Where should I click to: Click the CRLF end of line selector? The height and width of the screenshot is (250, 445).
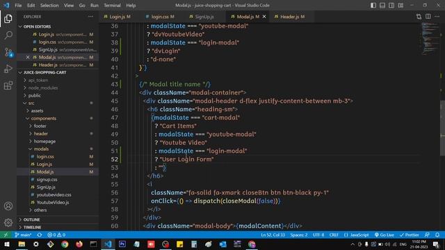[x=334, y=235]
